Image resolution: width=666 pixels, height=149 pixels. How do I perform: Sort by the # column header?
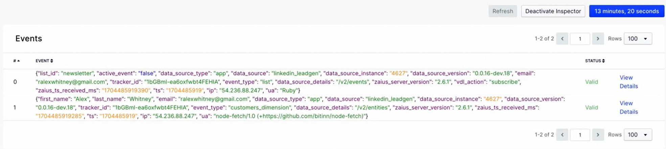click(16, 61)
